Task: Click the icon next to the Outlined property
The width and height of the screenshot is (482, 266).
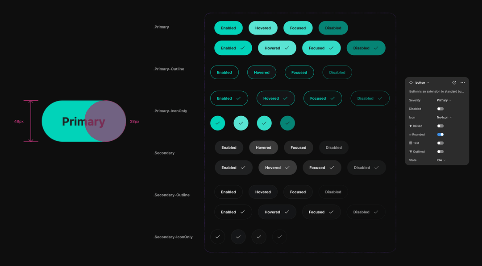Action: 411,151
